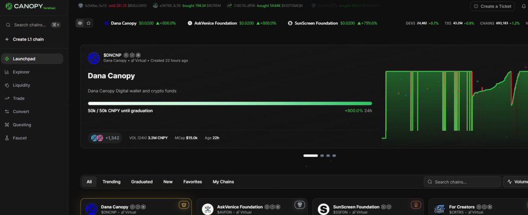Click the SunScreen Foundation ticker logo icon
528x215 pixels.
(290, 23)
